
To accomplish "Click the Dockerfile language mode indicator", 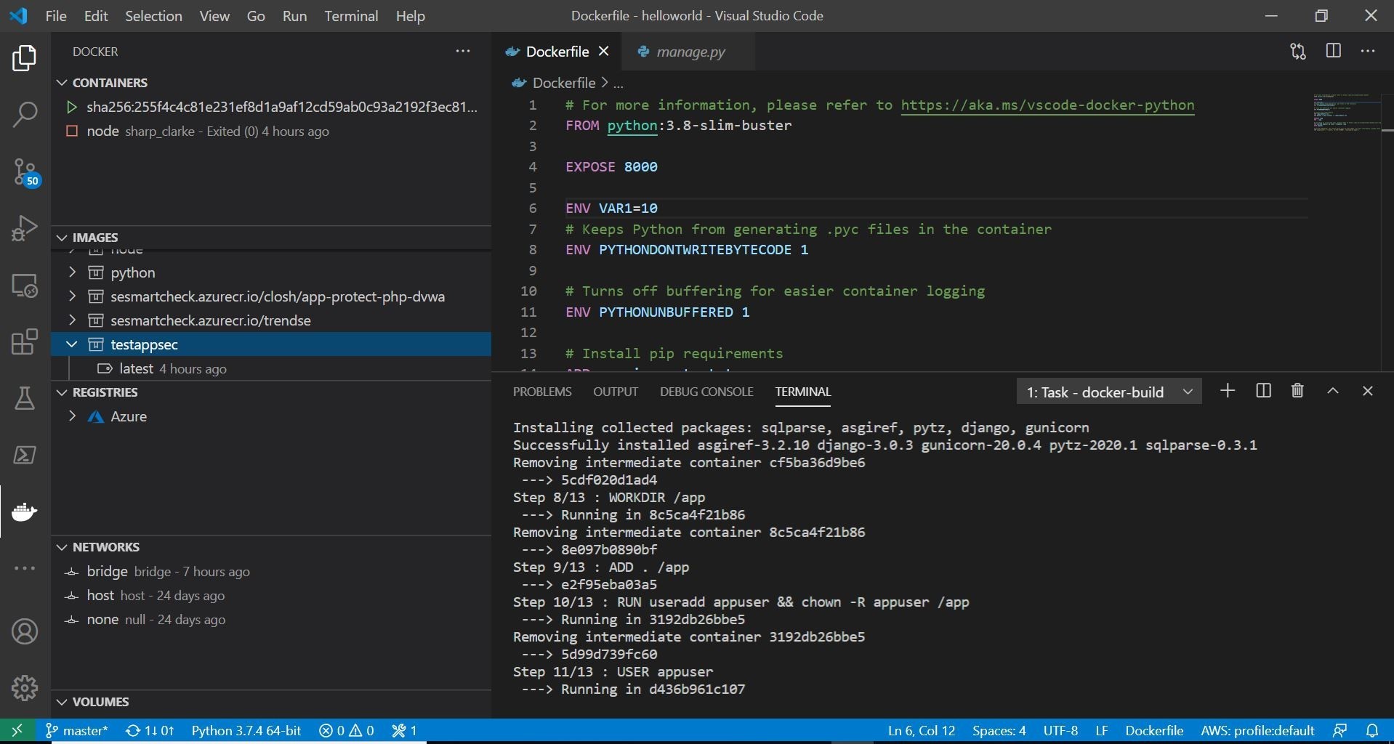I will (x=1154, y=730).
